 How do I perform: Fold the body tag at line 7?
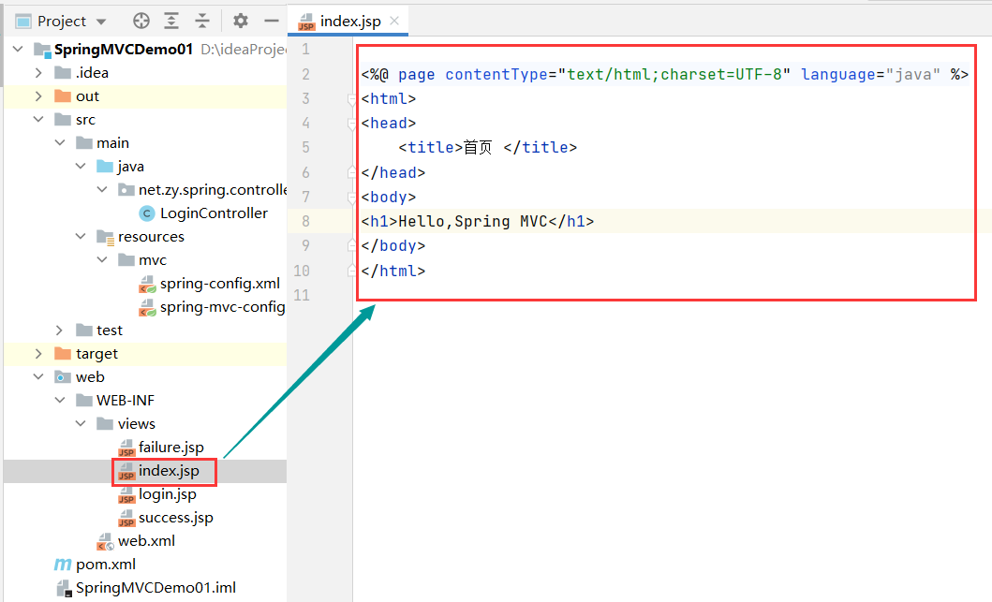[x=351, y=198]
